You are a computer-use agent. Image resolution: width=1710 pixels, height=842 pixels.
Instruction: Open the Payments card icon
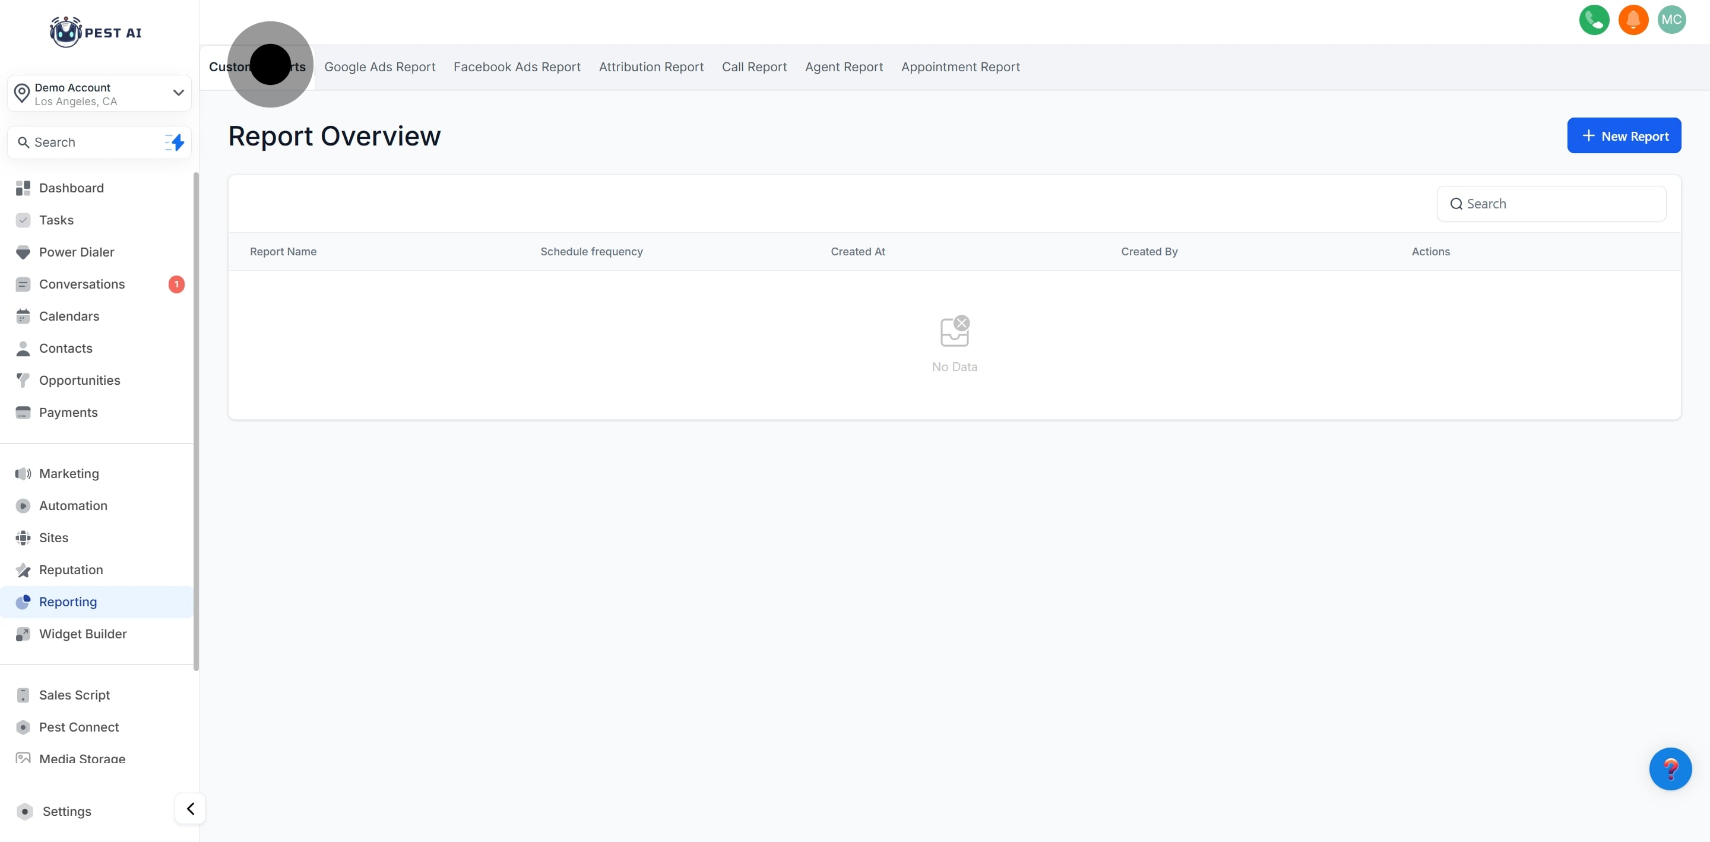click(x=23, y=412)
